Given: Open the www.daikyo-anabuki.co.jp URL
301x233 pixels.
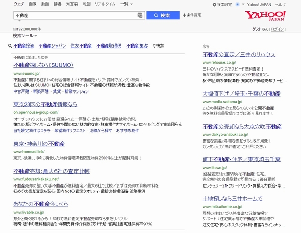Looking at the screenshot, I should coord(225,134).
